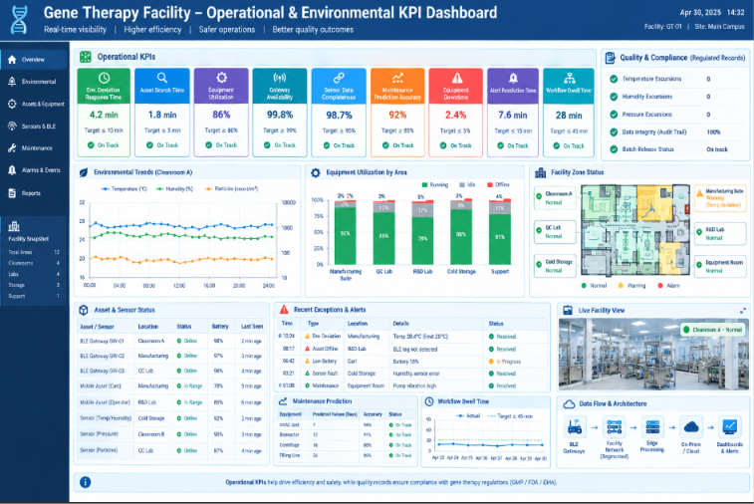
Task: Click the Maintenance wrench icon in sidebar
Action: (x=12, y=148)
